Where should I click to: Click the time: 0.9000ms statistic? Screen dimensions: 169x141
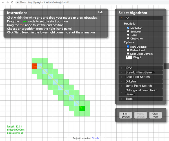click(x=16, y=130)
